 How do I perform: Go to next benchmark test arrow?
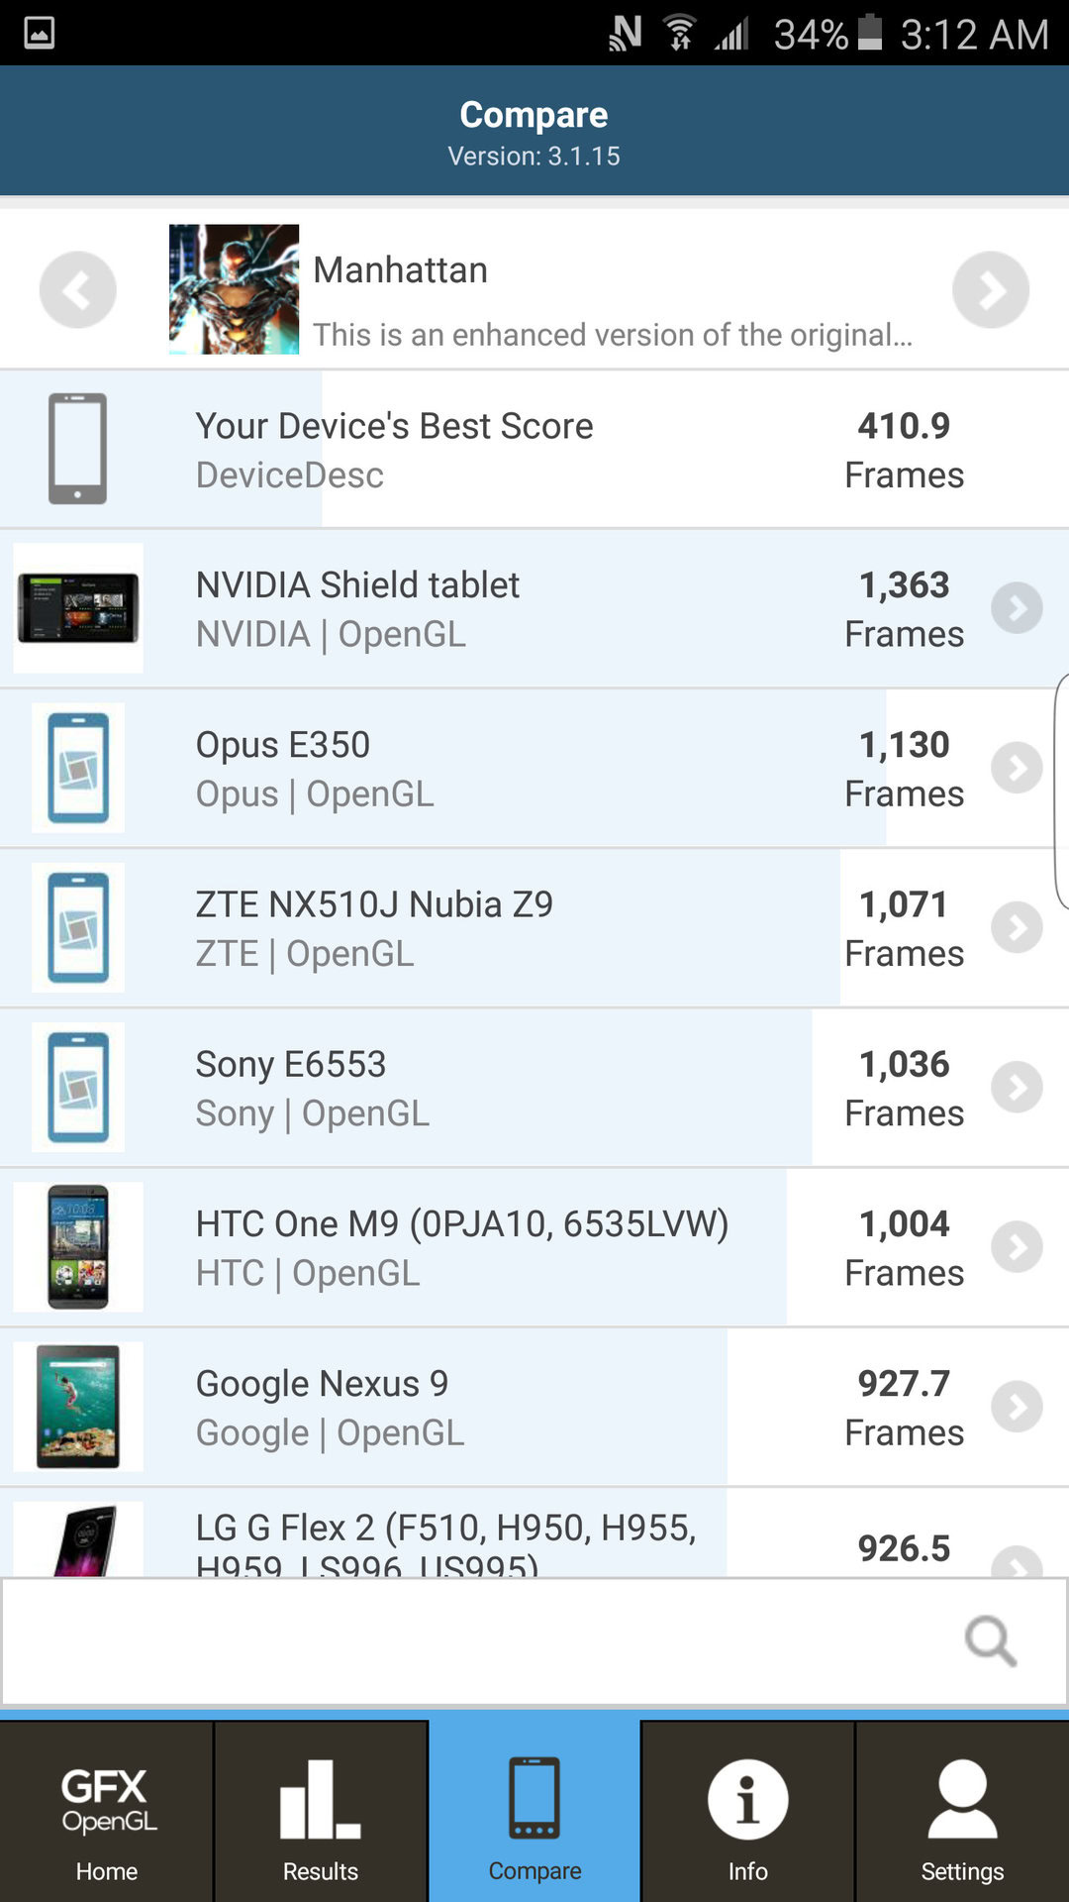(991, 289)
